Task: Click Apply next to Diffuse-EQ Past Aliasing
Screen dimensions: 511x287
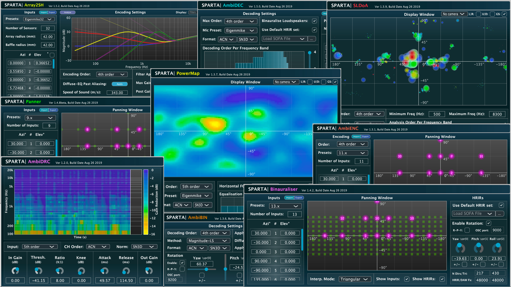Action: click(x=120, y=84)
